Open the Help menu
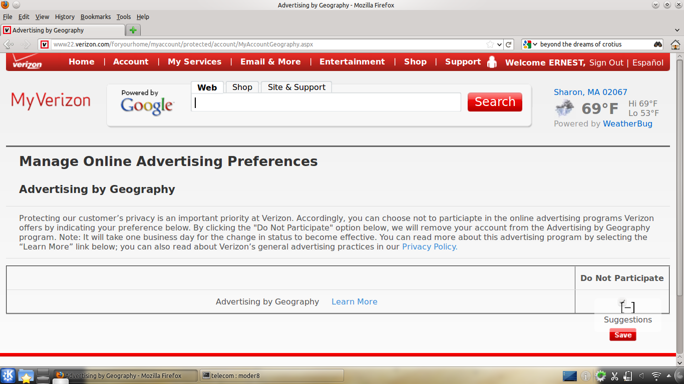The height and width of the screenshot is (384, 684). point(143,16)
